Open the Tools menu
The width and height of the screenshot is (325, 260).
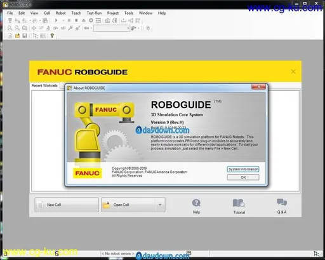[129, 13]
